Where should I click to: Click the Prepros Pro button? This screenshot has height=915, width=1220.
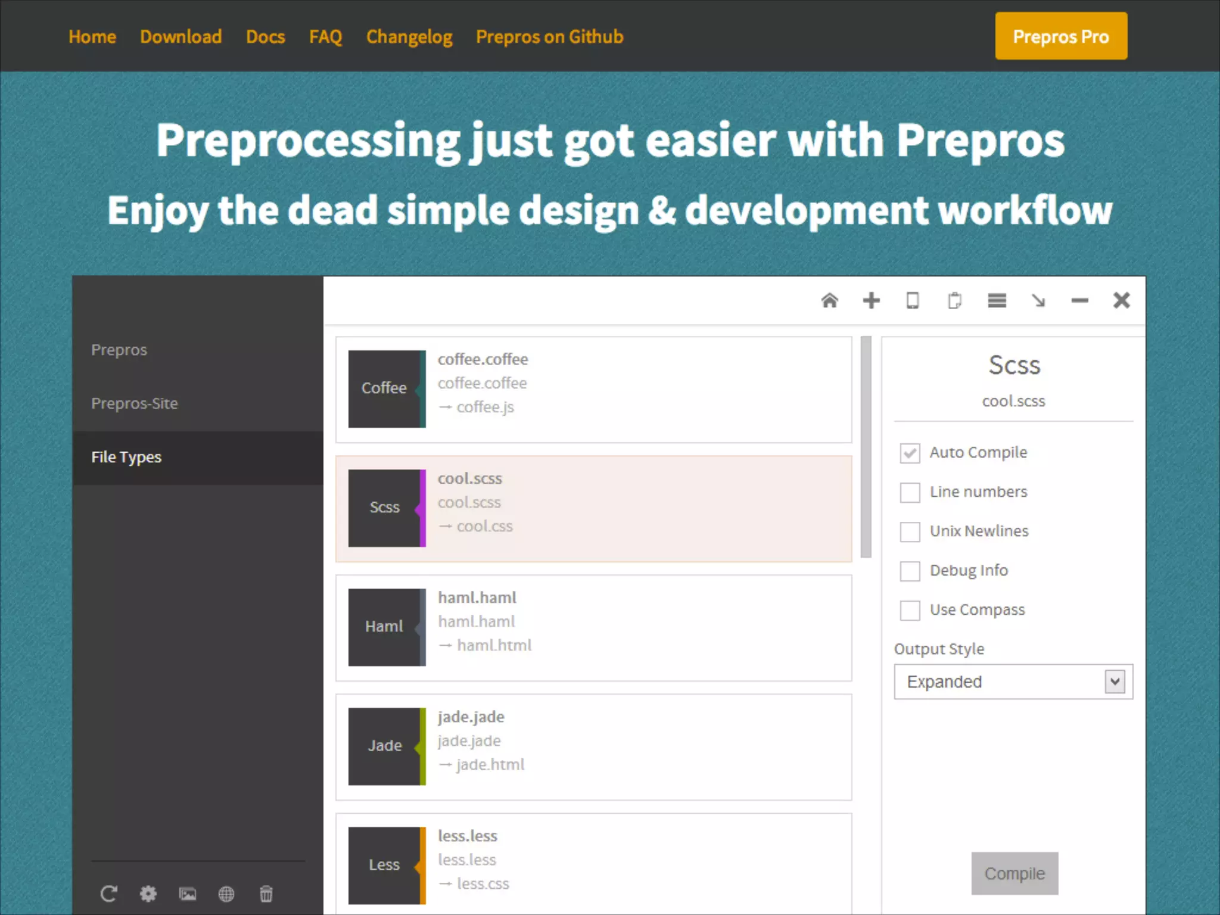(x=1060, y=36)
